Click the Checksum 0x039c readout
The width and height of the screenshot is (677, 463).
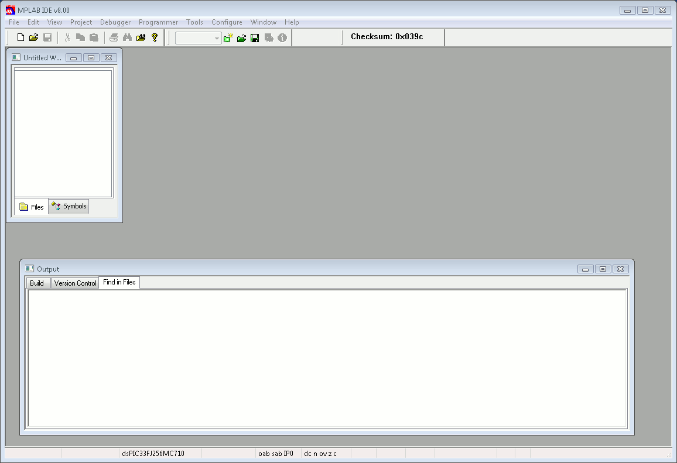coord(387,37)
